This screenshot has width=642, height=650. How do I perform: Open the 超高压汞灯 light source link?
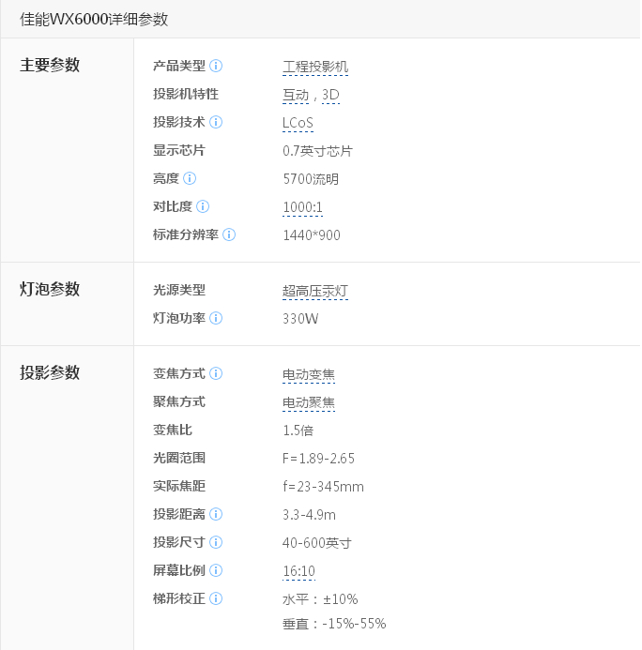pos(315,291)
